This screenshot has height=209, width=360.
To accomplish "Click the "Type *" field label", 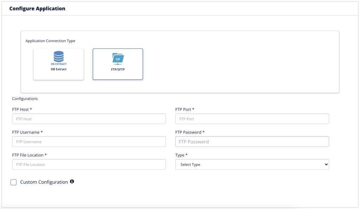I will point(181,155).
